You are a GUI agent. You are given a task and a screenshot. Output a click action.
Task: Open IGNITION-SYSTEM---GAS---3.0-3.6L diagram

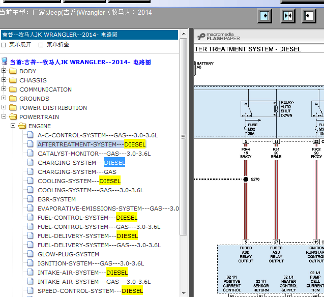pos(91,263)
